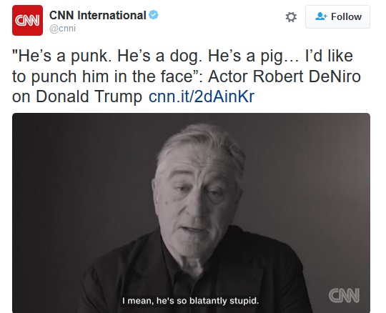Click the "Donald Trump" words in the tweet
The image size is (386, 313).
[x=89, y=96]
